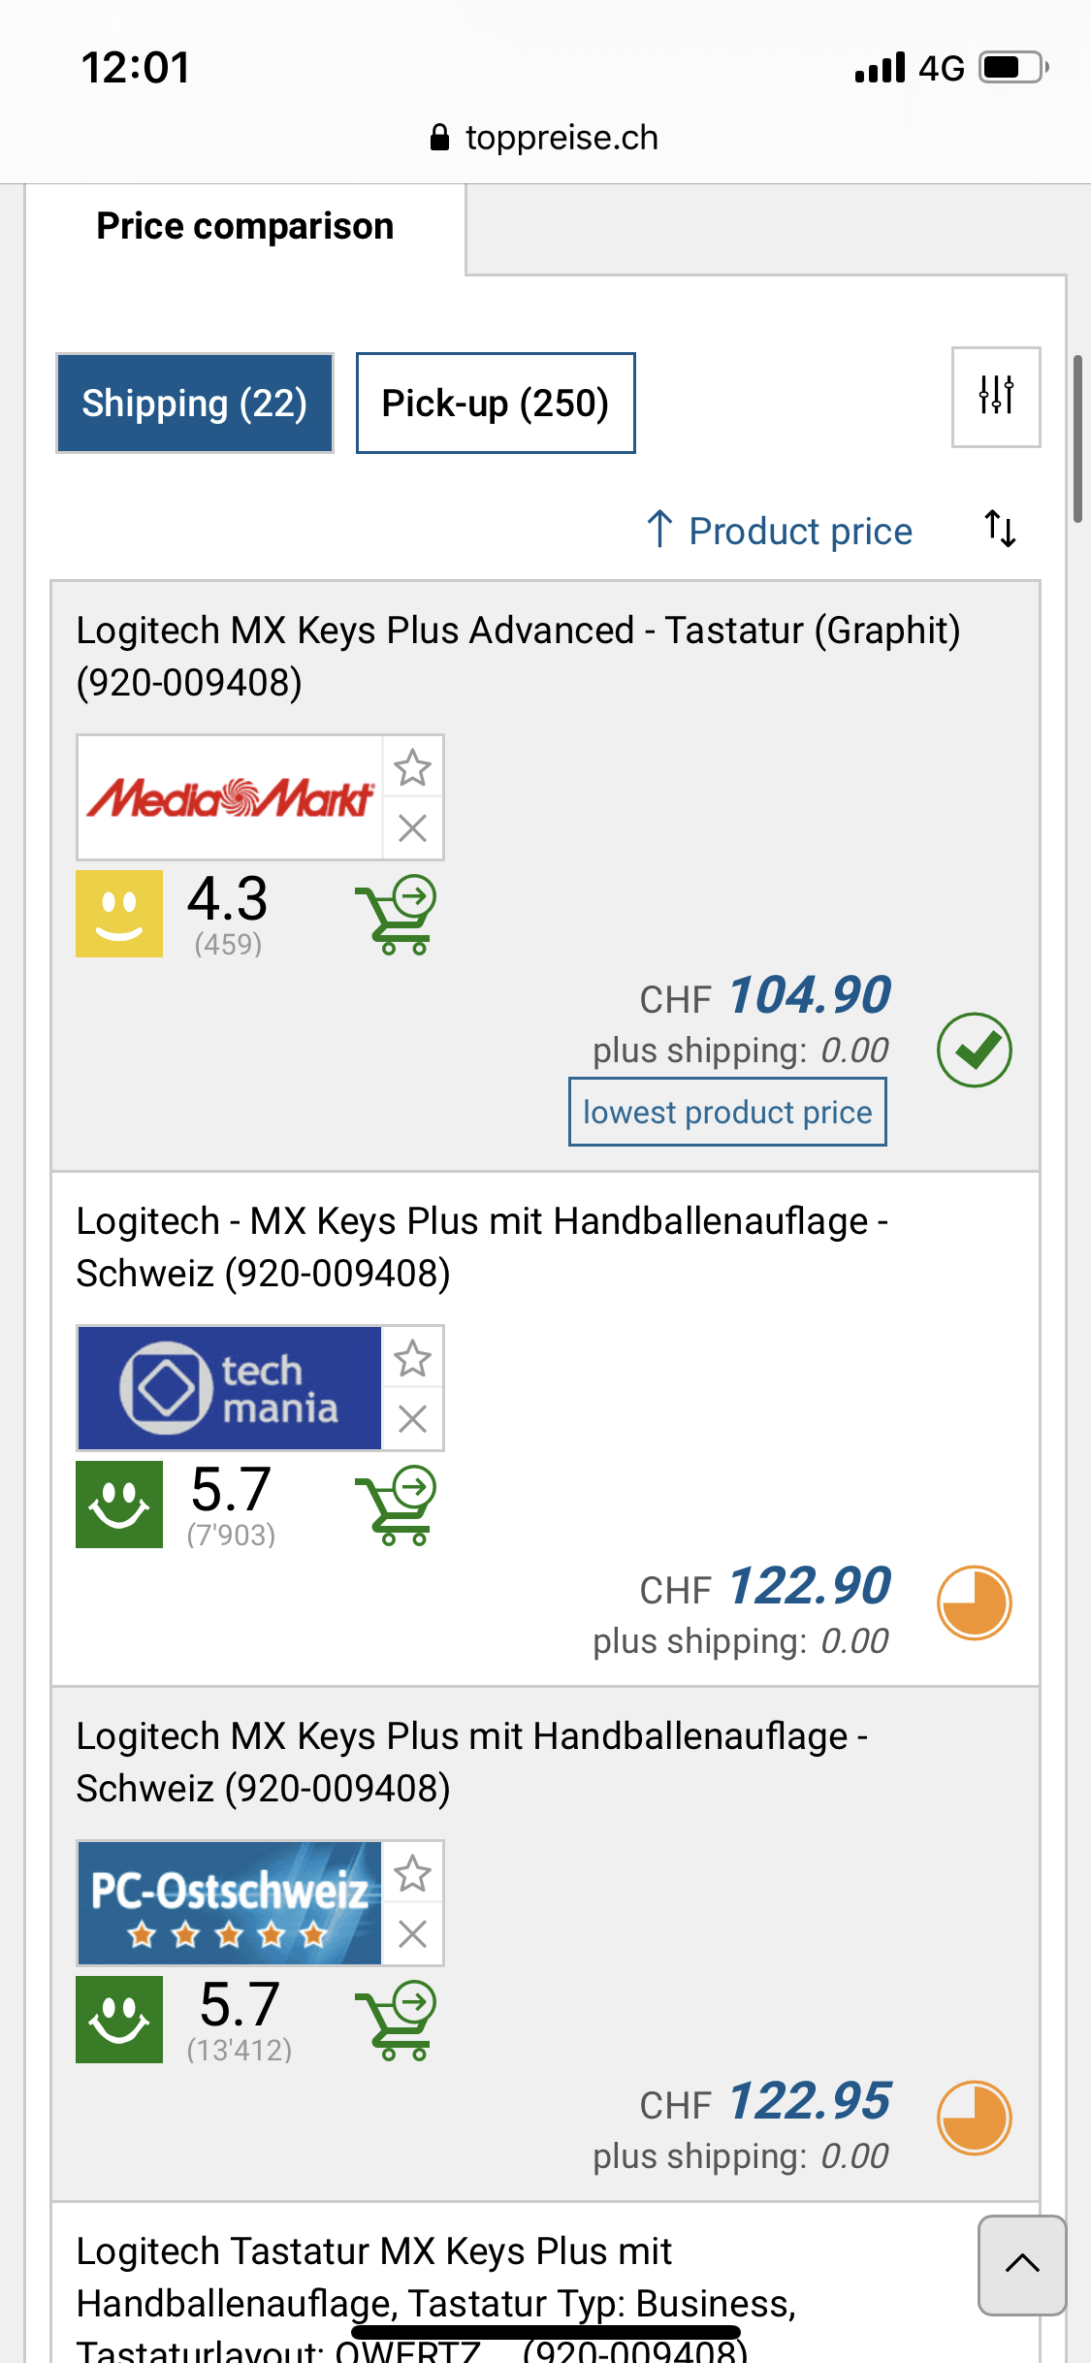The image size is (1091, 2363).
Task: Go to MediaMarkt shop via cart icon
Action: 397,916
